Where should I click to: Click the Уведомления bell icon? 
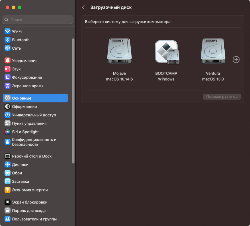(x=7, y=60)
